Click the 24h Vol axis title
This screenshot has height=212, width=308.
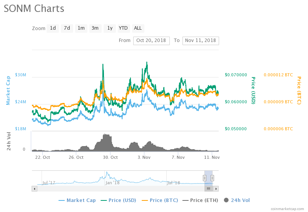8,141
